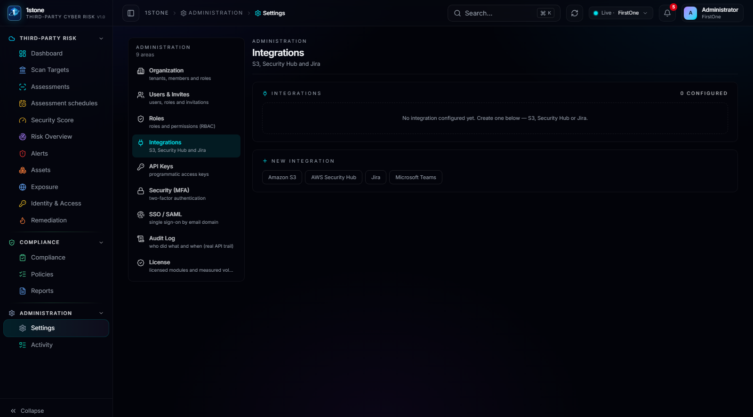Open the Audit Log area
753x417 pixels.
coord(186,242)
